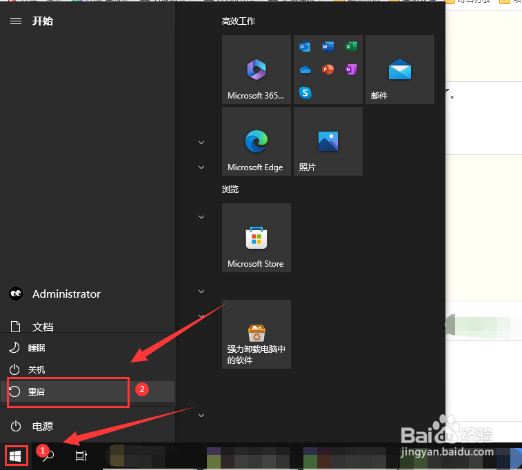The width and height of the screenshot is (522, 470).
Task: Click the Administrator user name label
Action: [66, 294]
